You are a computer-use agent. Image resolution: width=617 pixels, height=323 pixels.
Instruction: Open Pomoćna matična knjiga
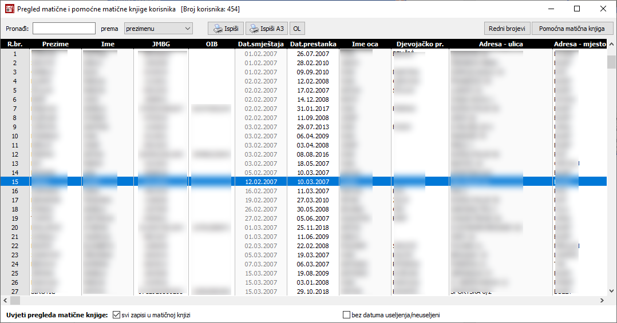tap(572, 29)
